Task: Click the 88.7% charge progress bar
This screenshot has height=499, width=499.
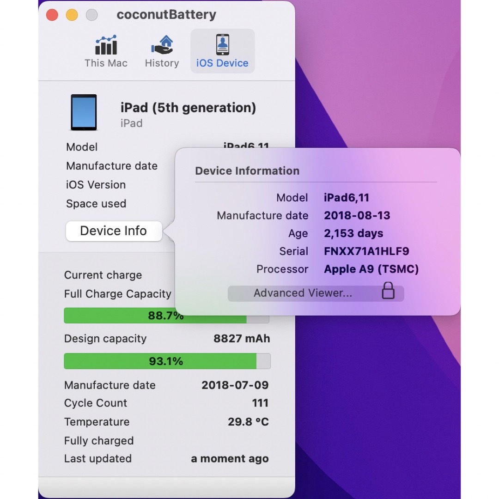Action: coord(167,316)
